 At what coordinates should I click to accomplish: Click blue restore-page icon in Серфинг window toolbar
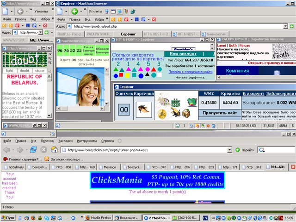[x=143, y=19]
